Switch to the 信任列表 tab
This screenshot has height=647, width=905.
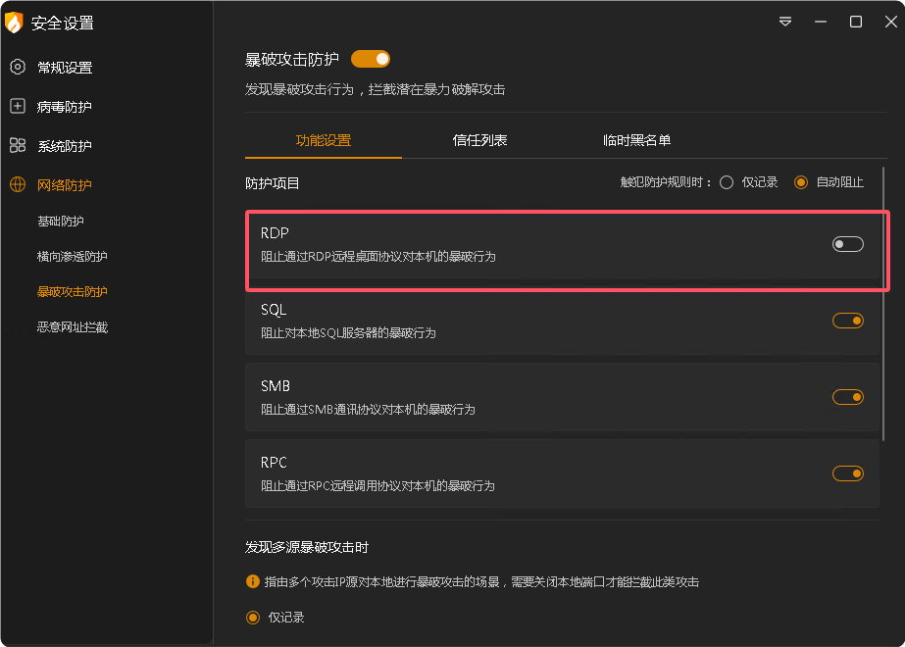(x=479, y=140)
